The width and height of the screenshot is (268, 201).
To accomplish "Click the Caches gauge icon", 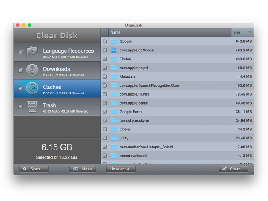I will click(x=32, y=88).
